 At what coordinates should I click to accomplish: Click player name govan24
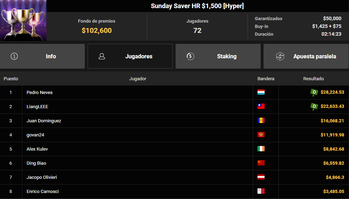click(35, 135)
